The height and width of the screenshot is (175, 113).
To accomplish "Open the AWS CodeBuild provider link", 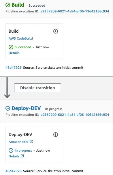I will (21, 38).
